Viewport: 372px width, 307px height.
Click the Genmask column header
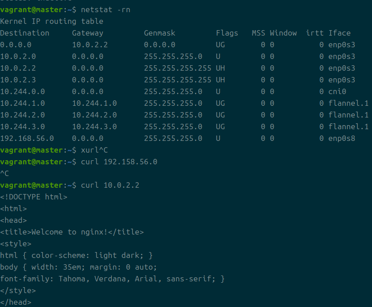click(x=160, y=33)
